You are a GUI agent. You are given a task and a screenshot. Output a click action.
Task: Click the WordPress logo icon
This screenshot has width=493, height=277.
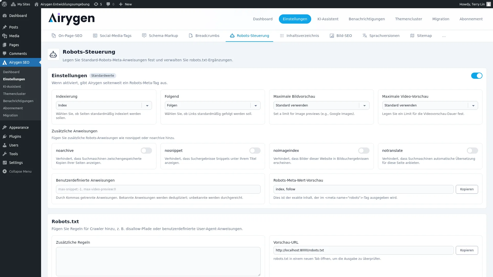pyautogui.click(x=4, y=4)
